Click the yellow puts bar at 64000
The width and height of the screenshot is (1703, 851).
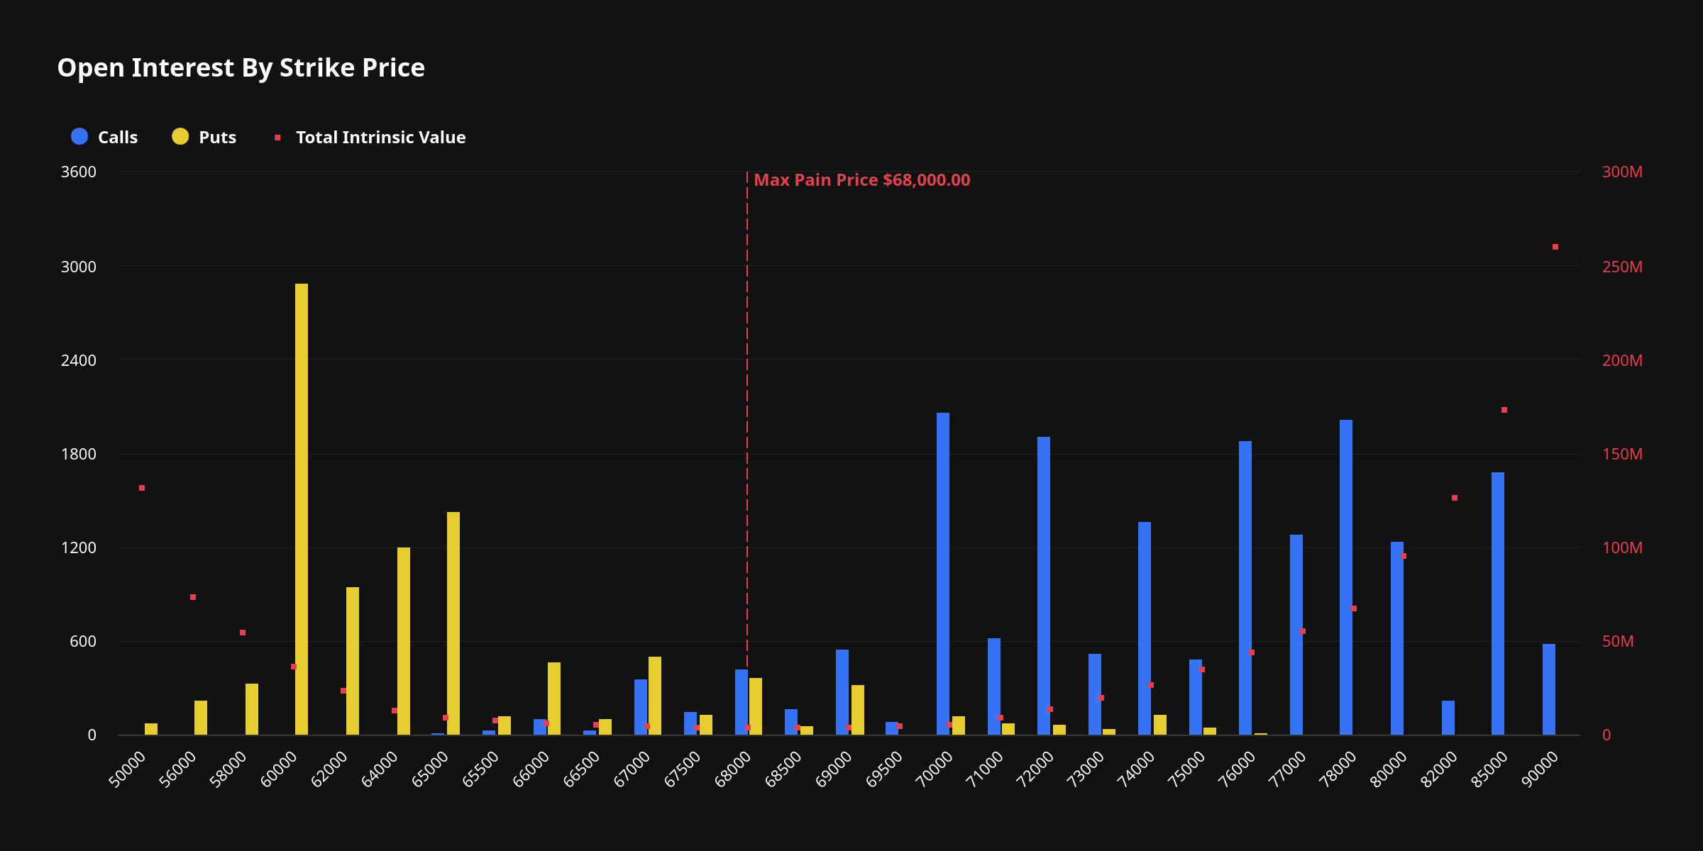pos(404,640)
